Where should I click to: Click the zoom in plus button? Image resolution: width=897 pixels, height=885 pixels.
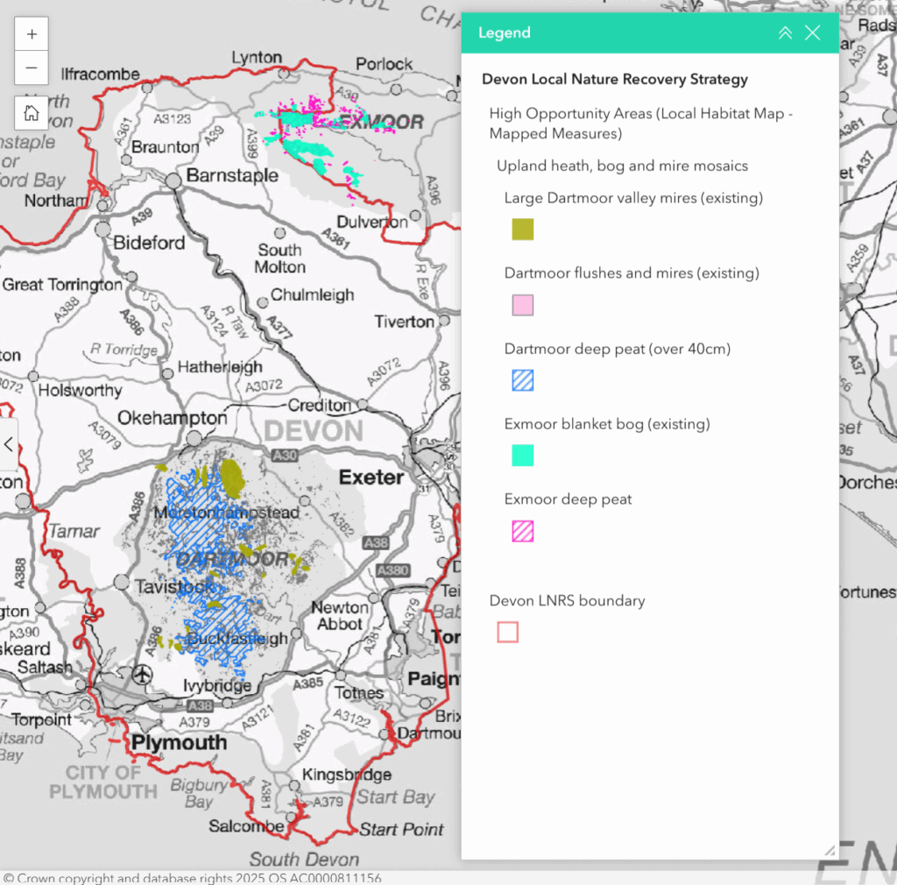[x=32, y=34]
